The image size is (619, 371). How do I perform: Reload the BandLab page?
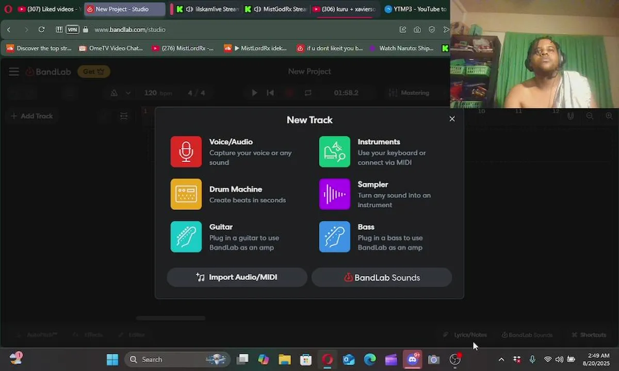[x=41, y=29]
